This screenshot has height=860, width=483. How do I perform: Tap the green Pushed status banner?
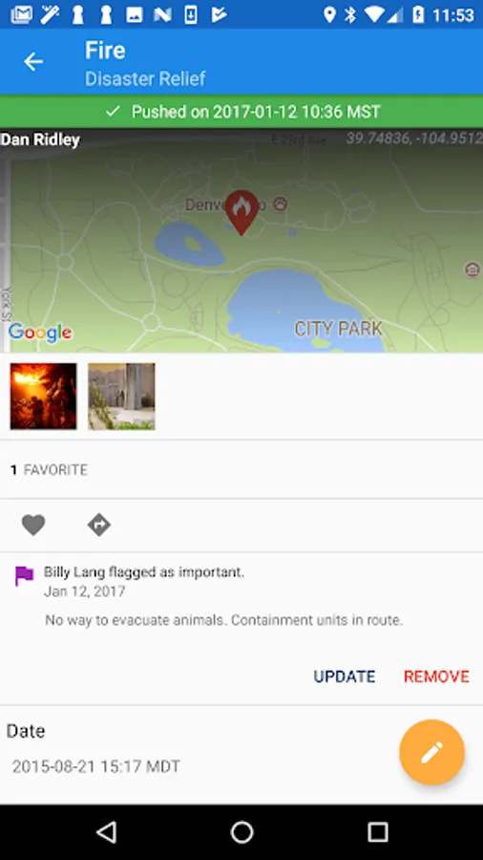(241, 112)
